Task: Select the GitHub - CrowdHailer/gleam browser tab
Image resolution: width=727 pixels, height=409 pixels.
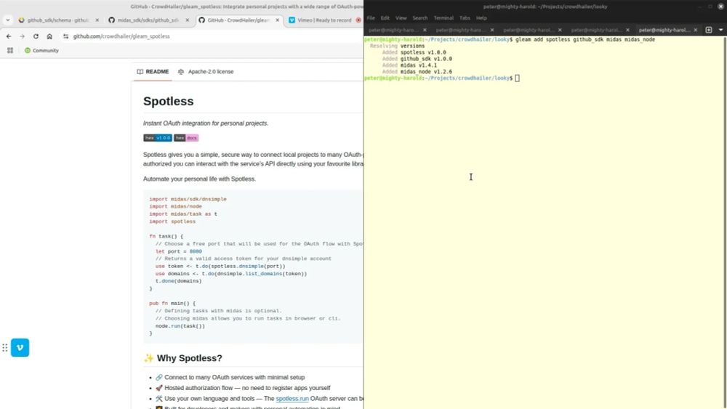Action: point(238,20)
